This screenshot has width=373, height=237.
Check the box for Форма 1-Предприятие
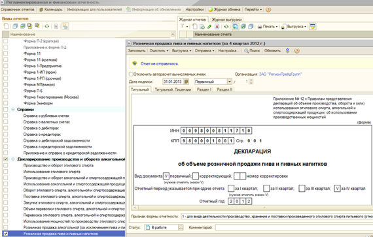click(6, 66)
